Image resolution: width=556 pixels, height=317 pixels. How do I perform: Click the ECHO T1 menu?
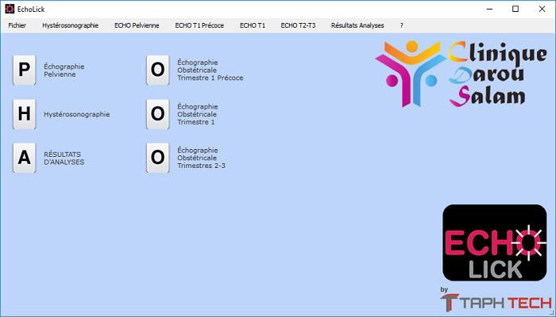pyautogui.click(x=253, y=25)
